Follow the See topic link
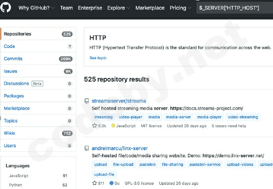The image size is (273, 189). (98, 58)
